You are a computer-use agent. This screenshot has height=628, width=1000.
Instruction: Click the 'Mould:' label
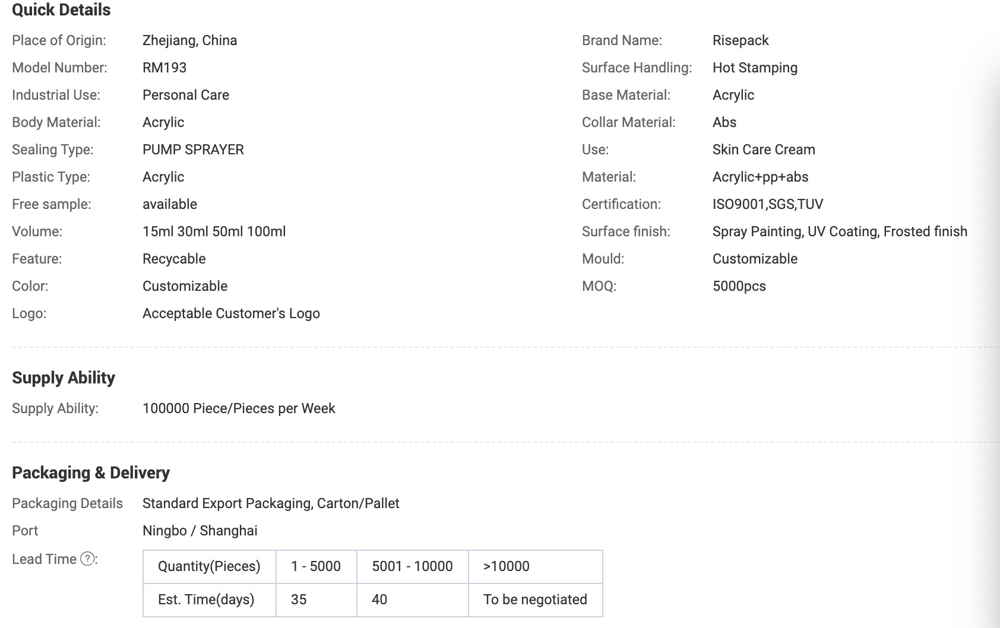tap(603, 259)
